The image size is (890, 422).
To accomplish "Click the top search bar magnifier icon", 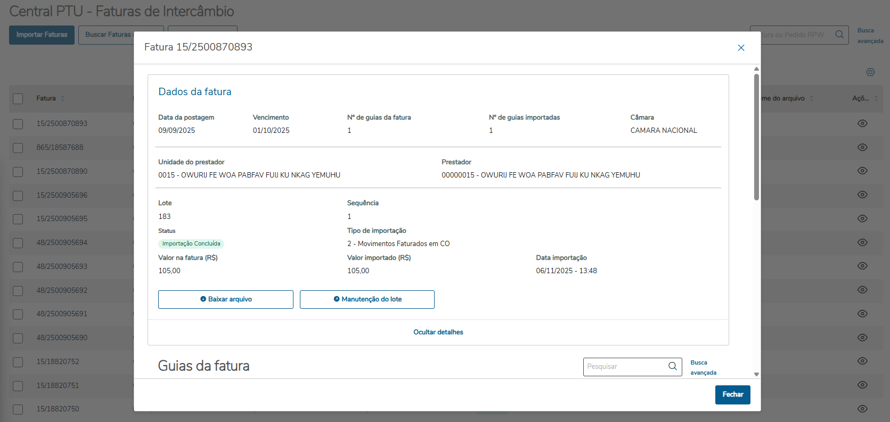I will pyautogui.click(x=839, y=35).
